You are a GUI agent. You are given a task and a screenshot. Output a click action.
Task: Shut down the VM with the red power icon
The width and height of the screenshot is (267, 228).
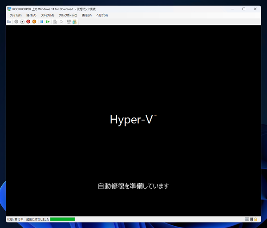pyautogui.click(x=28, y=22)
